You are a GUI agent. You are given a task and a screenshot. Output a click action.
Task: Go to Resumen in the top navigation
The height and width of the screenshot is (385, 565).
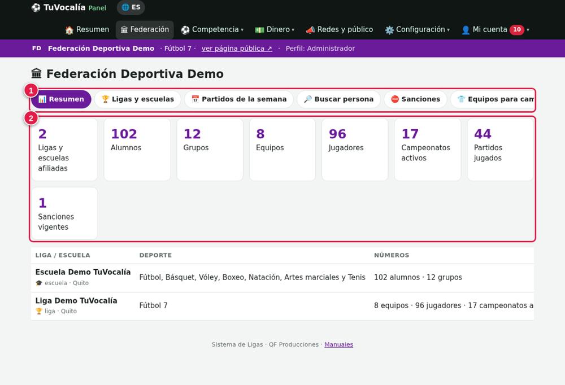87,29
